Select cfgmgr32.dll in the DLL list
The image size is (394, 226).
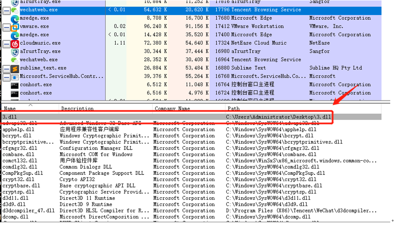point(20,148)
